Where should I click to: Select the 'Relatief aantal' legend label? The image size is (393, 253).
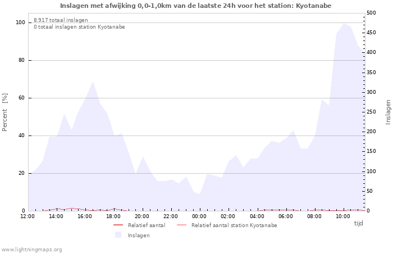pyautogui.click(x=146, y=225)
